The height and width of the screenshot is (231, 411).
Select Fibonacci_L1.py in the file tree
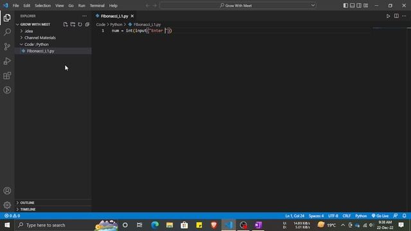(x=40, y=51)
